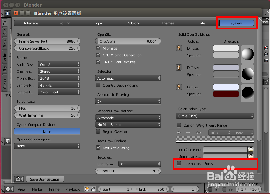Open the Interface Font file browser icon
Screen dimensions: 270x194
251,149
